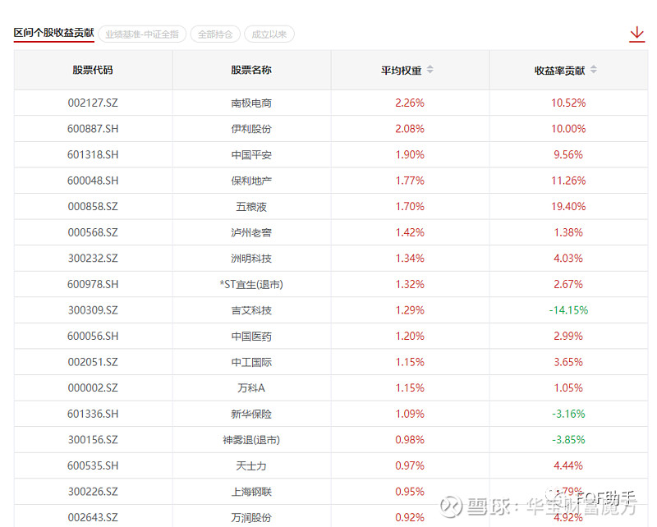
Task: Click stock code 002643.SZ
Action: [x=93, y=518]
